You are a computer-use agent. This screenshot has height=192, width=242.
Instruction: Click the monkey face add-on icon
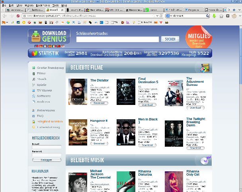click(234, 16)
